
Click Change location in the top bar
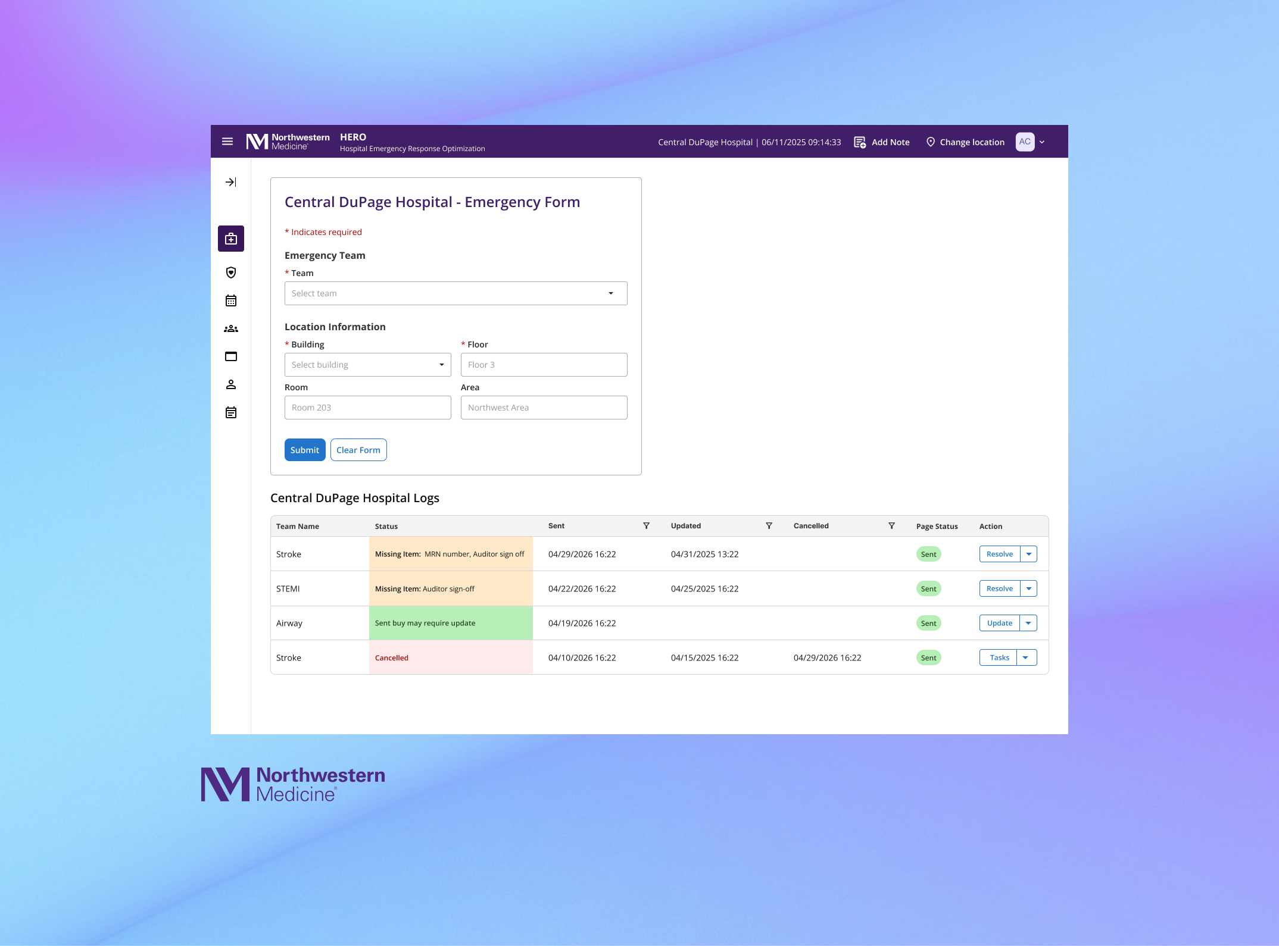tap(965, 142)
